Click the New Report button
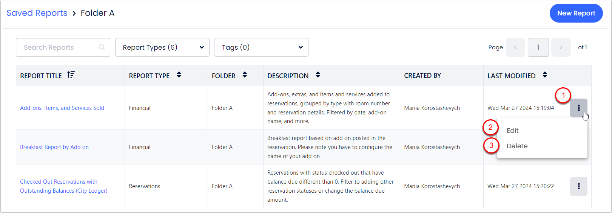612x213 pixels. pyautogui.click(x=576, y=13)
